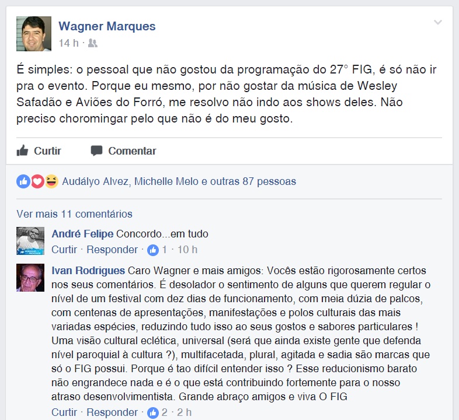
Task: Open Wagner Marques profile name link
Action: 107,26
